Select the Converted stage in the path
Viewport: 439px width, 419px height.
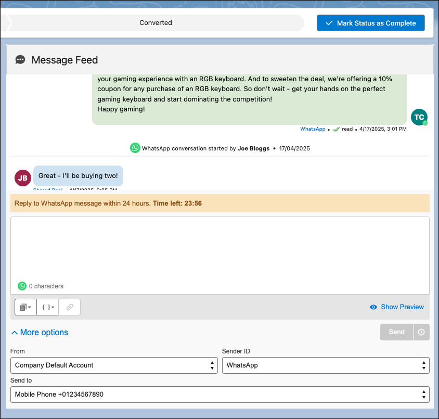(156, 22)
